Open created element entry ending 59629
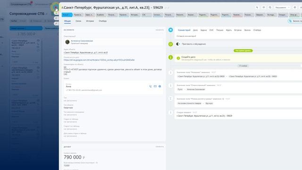This screenshot has width=302, height=170. [x=204, y=116]
